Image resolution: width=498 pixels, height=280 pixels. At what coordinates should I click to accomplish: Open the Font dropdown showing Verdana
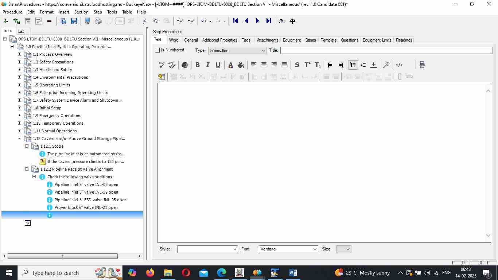(x=288, y=249)
